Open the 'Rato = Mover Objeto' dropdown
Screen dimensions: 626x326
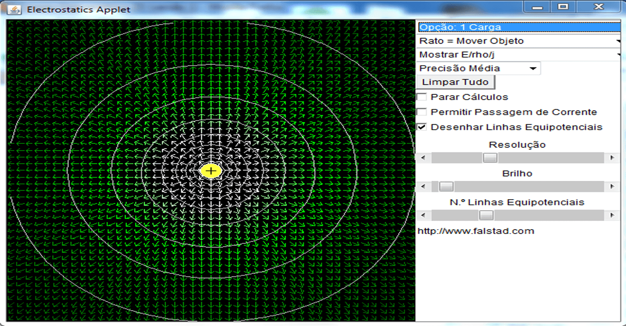[x=519, y=41]
